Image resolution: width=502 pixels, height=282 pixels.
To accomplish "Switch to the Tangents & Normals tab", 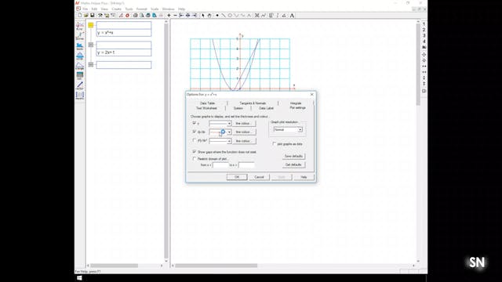I will (253, 103).
